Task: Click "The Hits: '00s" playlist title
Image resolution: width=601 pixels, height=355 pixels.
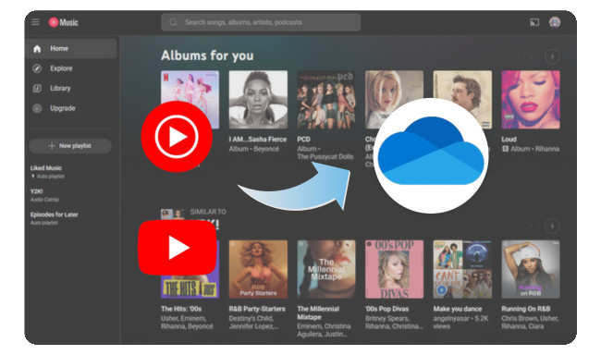Action: (x=181, y=309)
